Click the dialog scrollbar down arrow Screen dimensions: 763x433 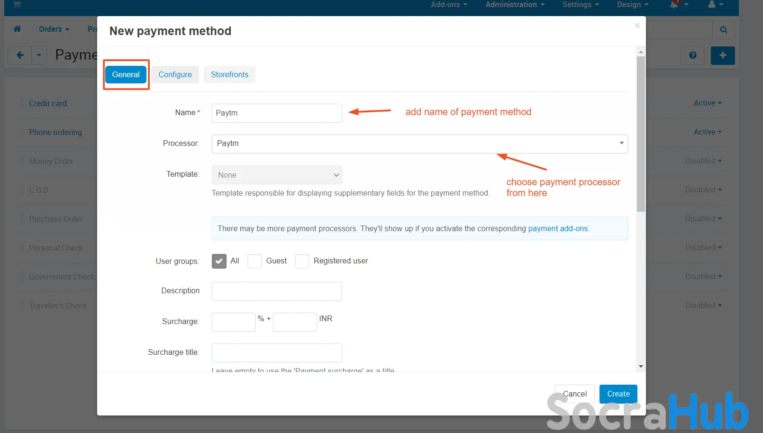(641, 366)
